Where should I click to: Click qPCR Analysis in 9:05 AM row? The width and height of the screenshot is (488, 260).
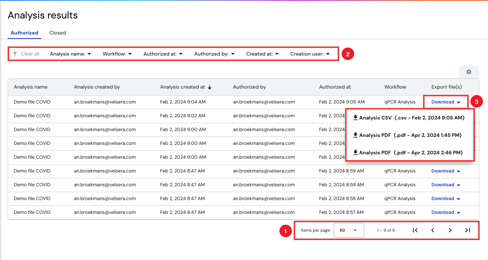(400, 102)
